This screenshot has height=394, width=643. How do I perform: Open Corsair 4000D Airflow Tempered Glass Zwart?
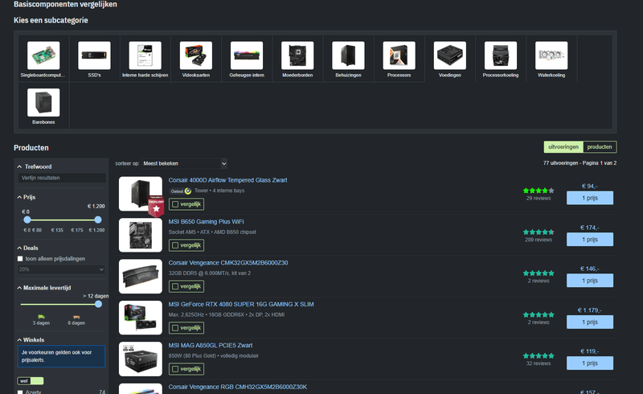227,180
